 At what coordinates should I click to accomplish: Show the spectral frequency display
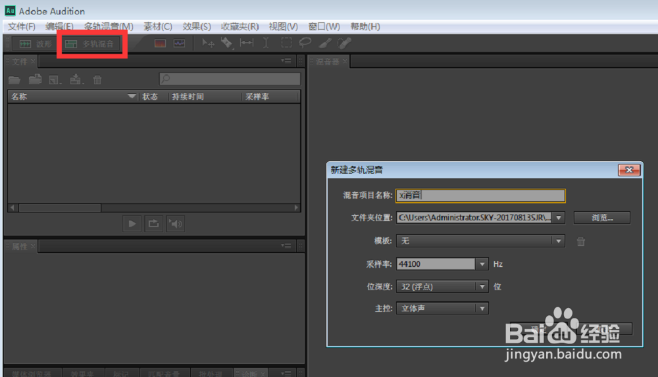click(x=161, y=43)
